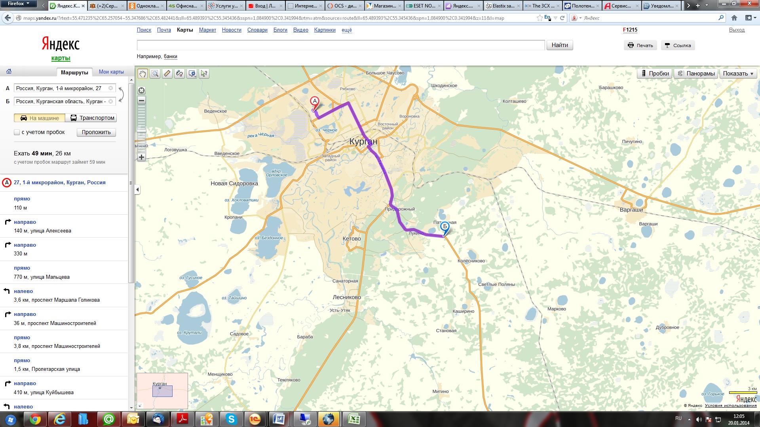Click the map info pointer tool
760x427 pixels.
pyautogui.click(x=204, y=74)
